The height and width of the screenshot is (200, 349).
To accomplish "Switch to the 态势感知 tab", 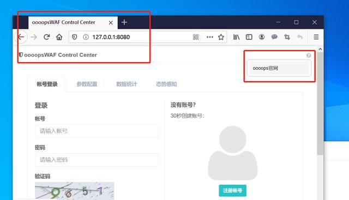I will click(166, 84).
